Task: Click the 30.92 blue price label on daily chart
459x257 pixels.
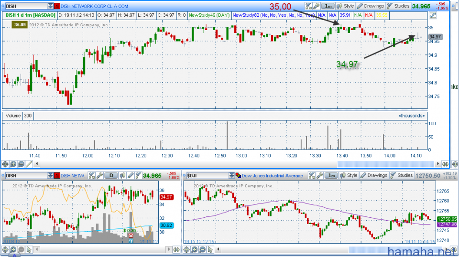Action: (166, 225)
